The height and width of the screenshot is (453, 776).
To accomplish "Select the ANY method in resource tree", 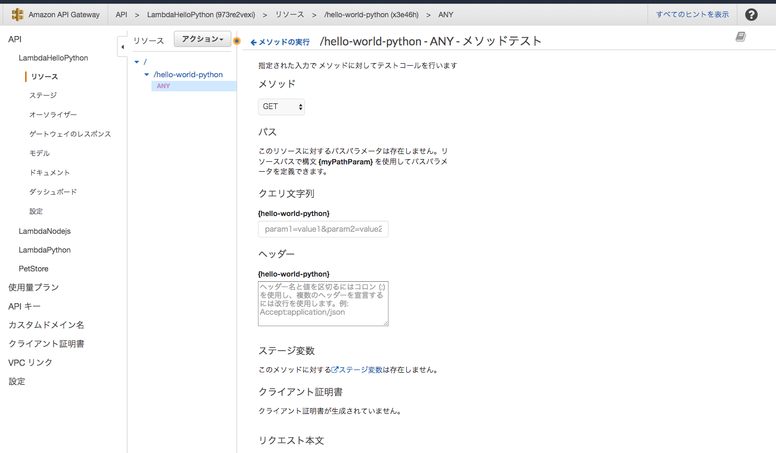I will click(163, 86).
